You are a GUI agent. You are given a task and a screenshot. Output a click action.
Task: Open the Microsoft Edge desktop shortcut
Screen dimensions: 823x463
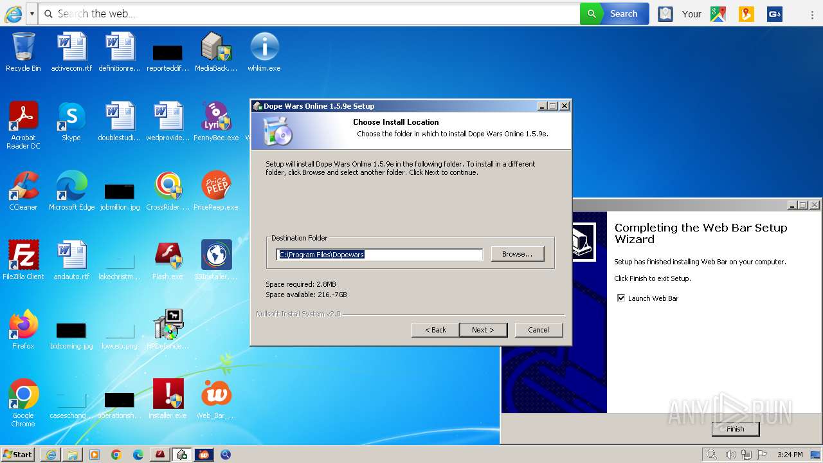71,191
